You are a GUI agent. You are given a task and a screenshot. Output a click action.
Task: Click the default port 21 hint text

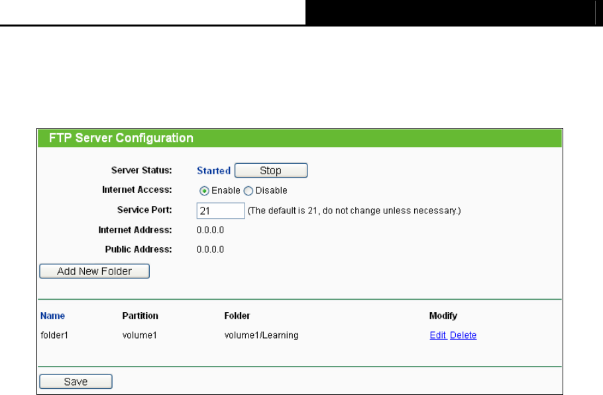pyautogui.click(x=355, y=211)
